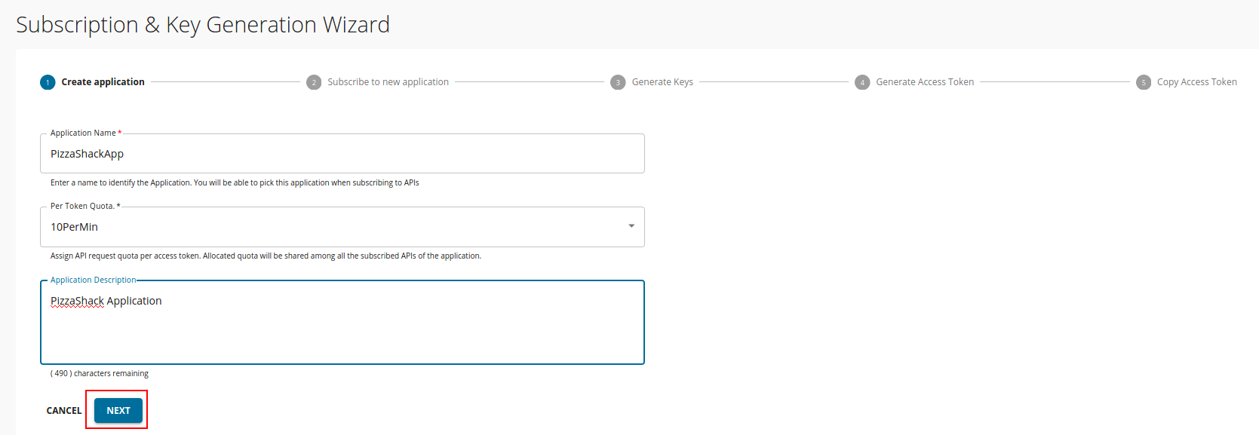Screen dimensions: 1259x435
Task: Click the step 4 circle icon
Action: (862, 82)
